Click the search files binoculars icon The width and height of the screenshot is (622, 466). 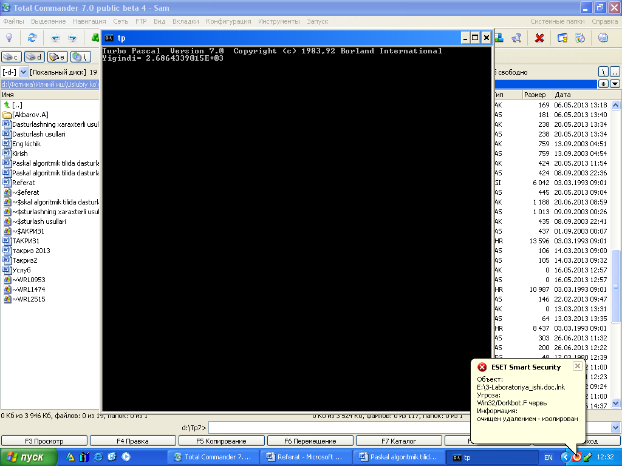coord(516,38)
